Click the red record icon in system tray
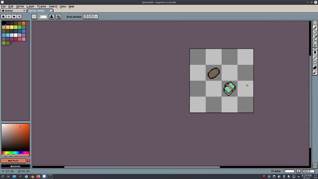This screenshot has height=179, width=318. 264,177
